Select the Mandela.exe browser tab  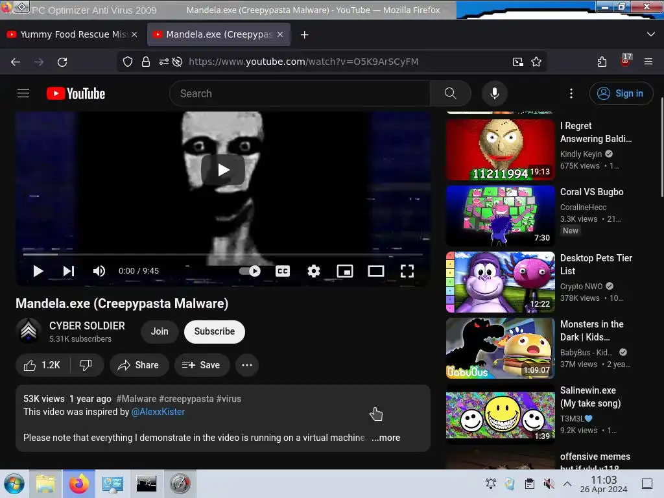click(219, 34)
